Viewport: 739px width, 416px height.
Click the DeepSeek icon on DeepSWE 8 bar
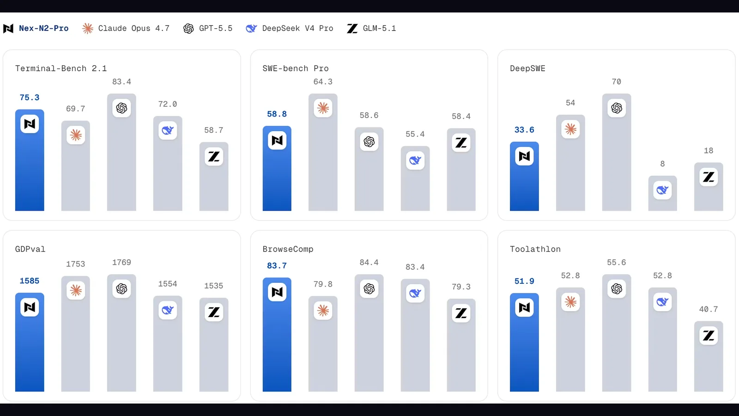(x=662, y=190)
